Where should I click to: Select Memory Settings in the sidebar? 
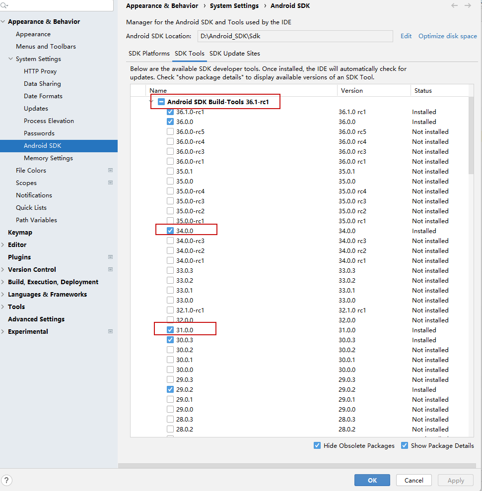pyautogui.click(x=48, y=158)
